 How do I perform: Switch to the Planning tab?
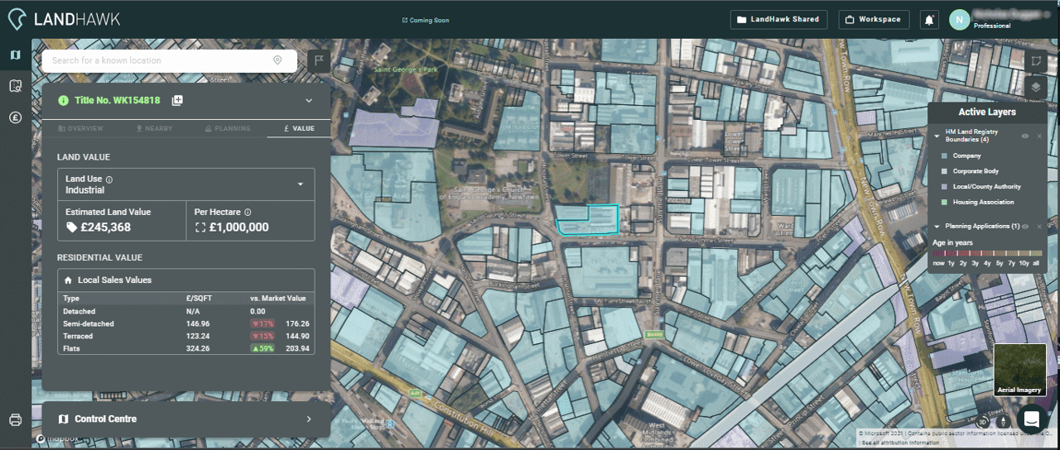click(228, 129)
